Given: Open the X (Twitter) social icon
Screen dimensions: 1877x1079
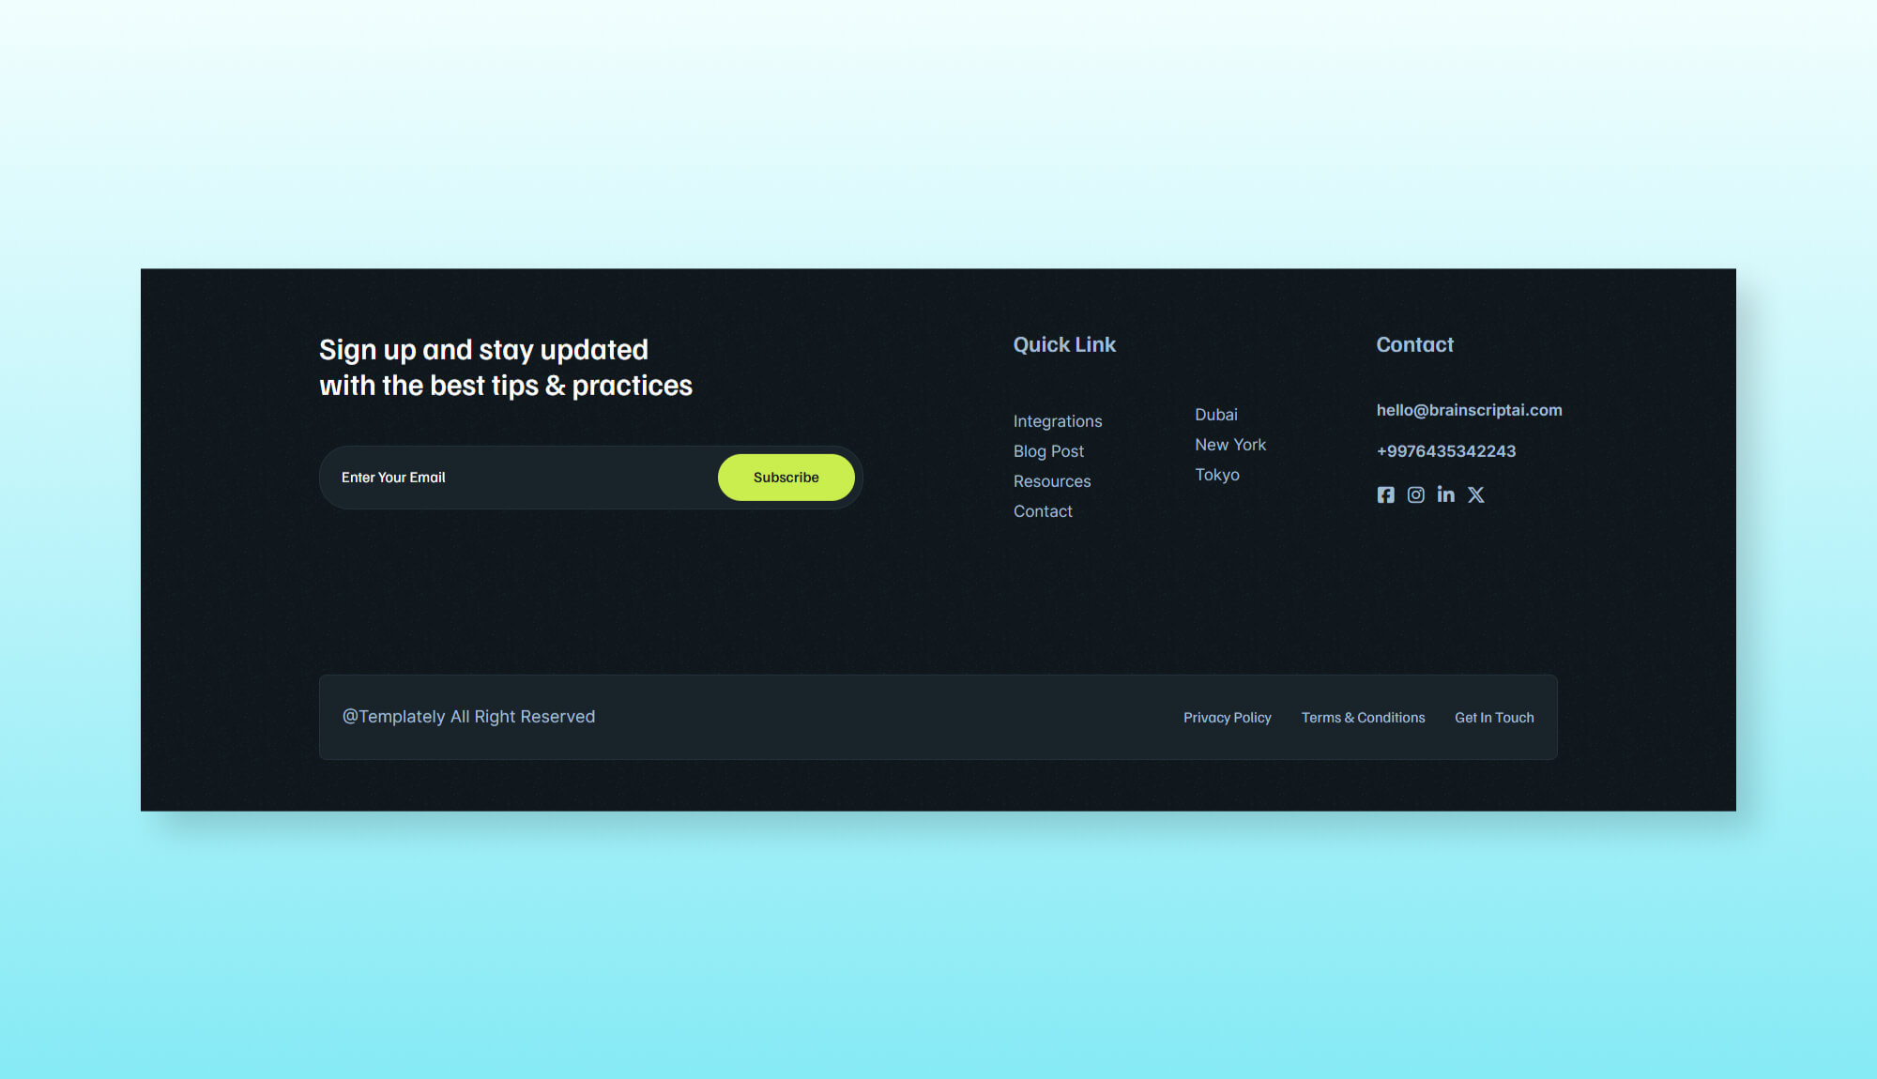Looking at the screenshot, I should point(1476,494).
